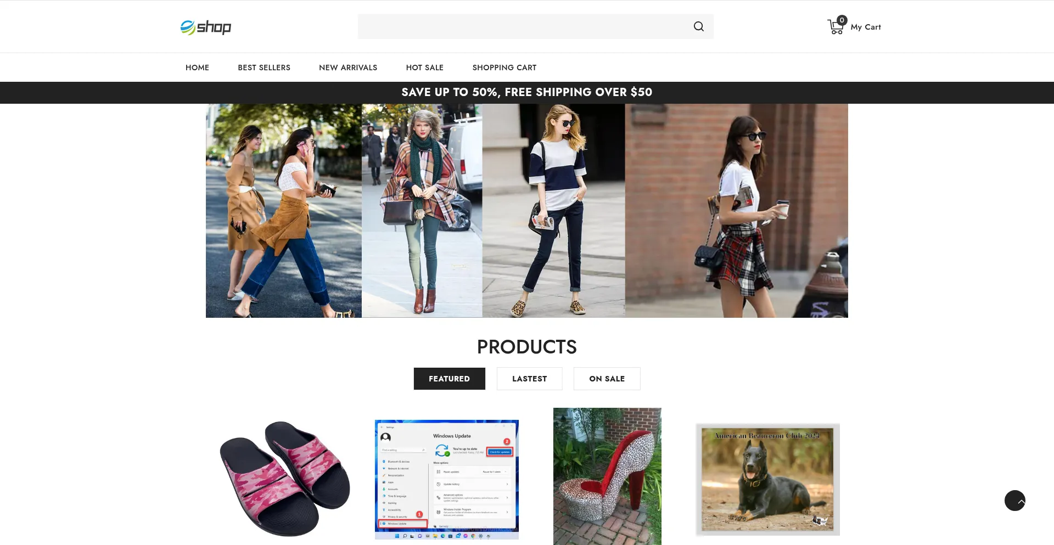Select the FEATURED products tab
Screen dimensions: 1054x545
pyautogui.click(x=449, y=379)
